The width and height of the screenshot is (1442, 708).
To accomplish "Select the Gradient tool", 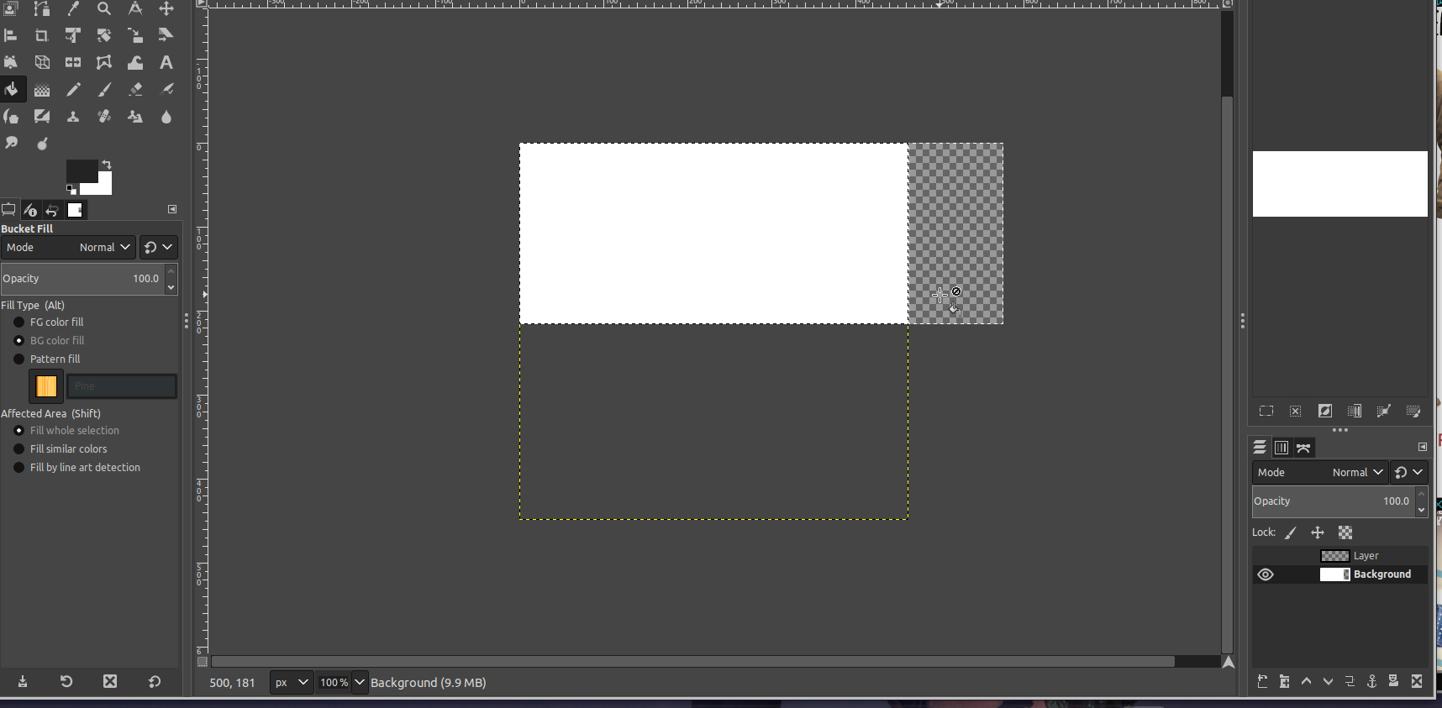I will point(41,90).
